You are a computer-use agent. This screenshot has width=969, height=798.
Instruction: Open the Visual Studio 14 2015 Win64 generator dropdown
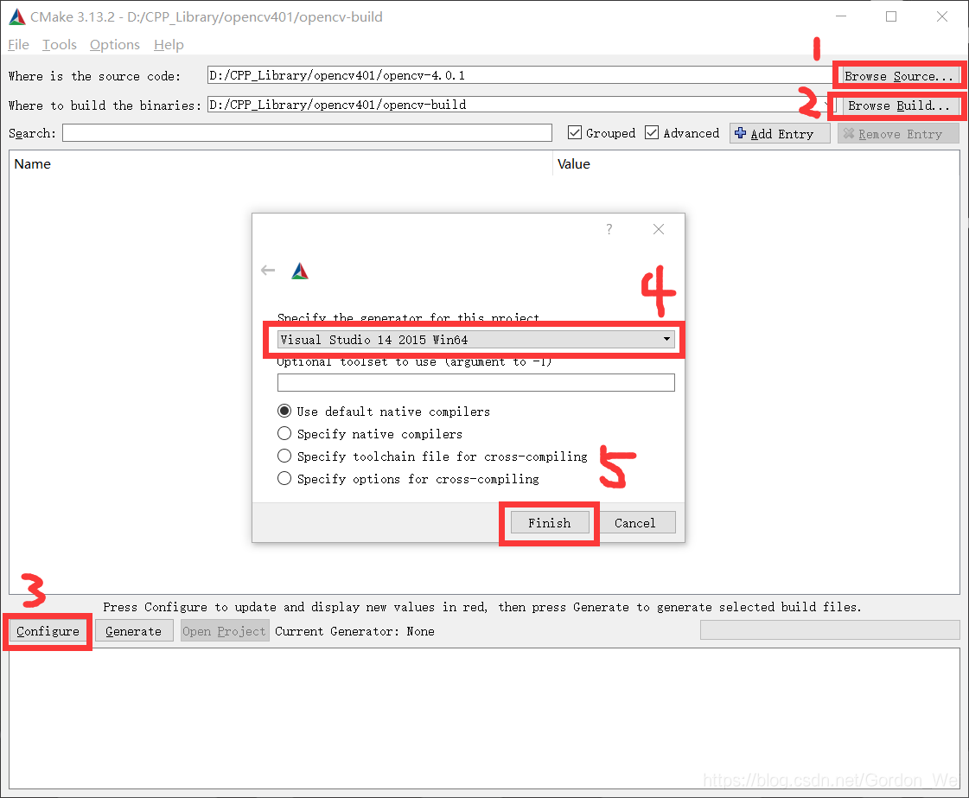click(x=666, y=339)
